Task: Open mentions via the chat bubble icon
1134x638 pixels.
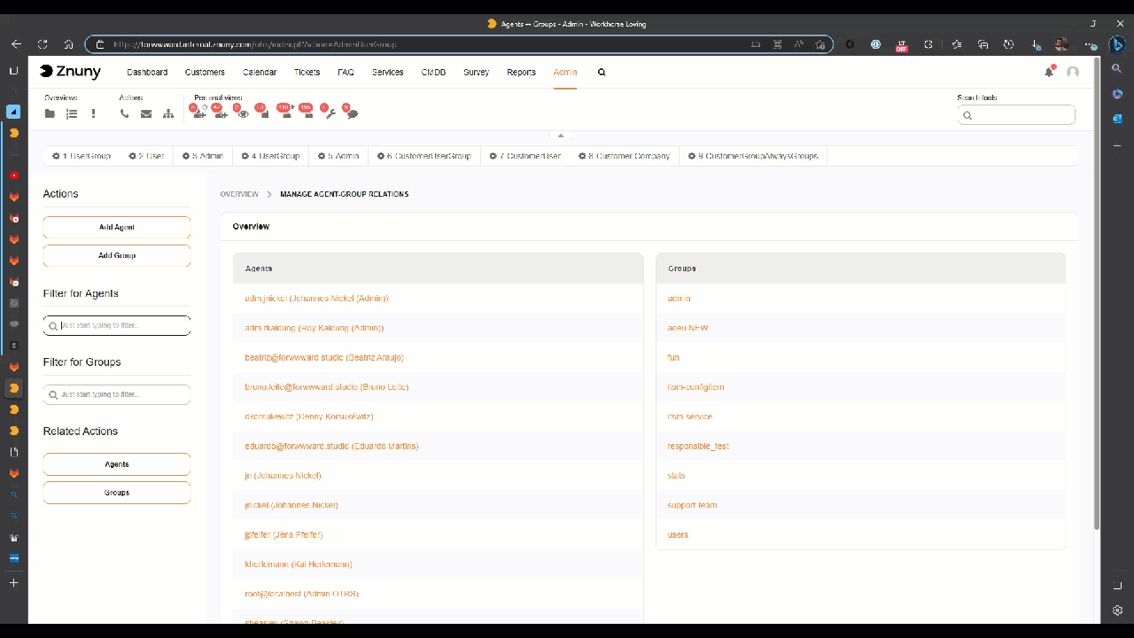Action: tap(353, 114)
